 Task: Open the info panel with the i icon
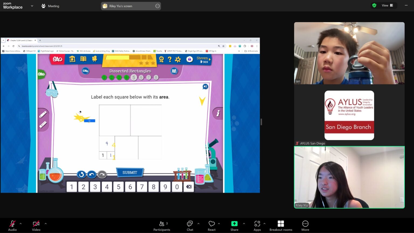(x=218, y=114)
